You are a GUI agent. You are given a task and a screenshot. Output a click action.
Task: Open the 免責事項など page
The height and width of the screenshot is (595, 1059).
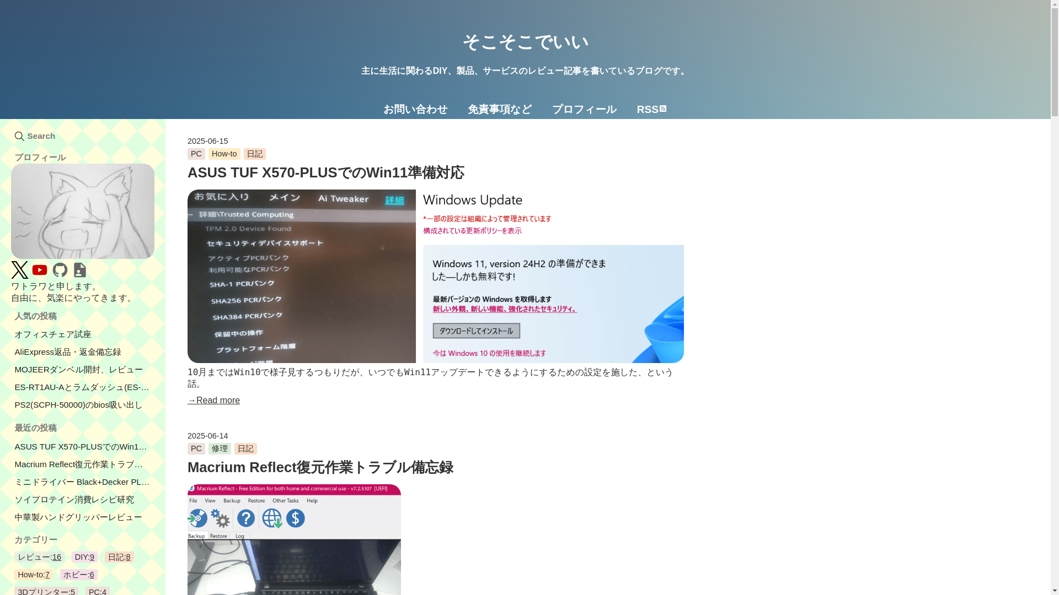(x=500, y=109)
